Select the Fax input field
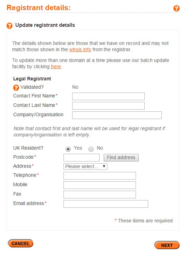The height and width of the screenshot is (253, 188). (100, 195)
